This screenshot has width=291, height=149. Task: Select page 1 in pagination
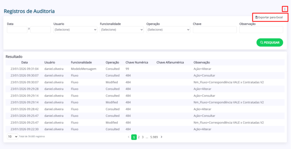134,137
